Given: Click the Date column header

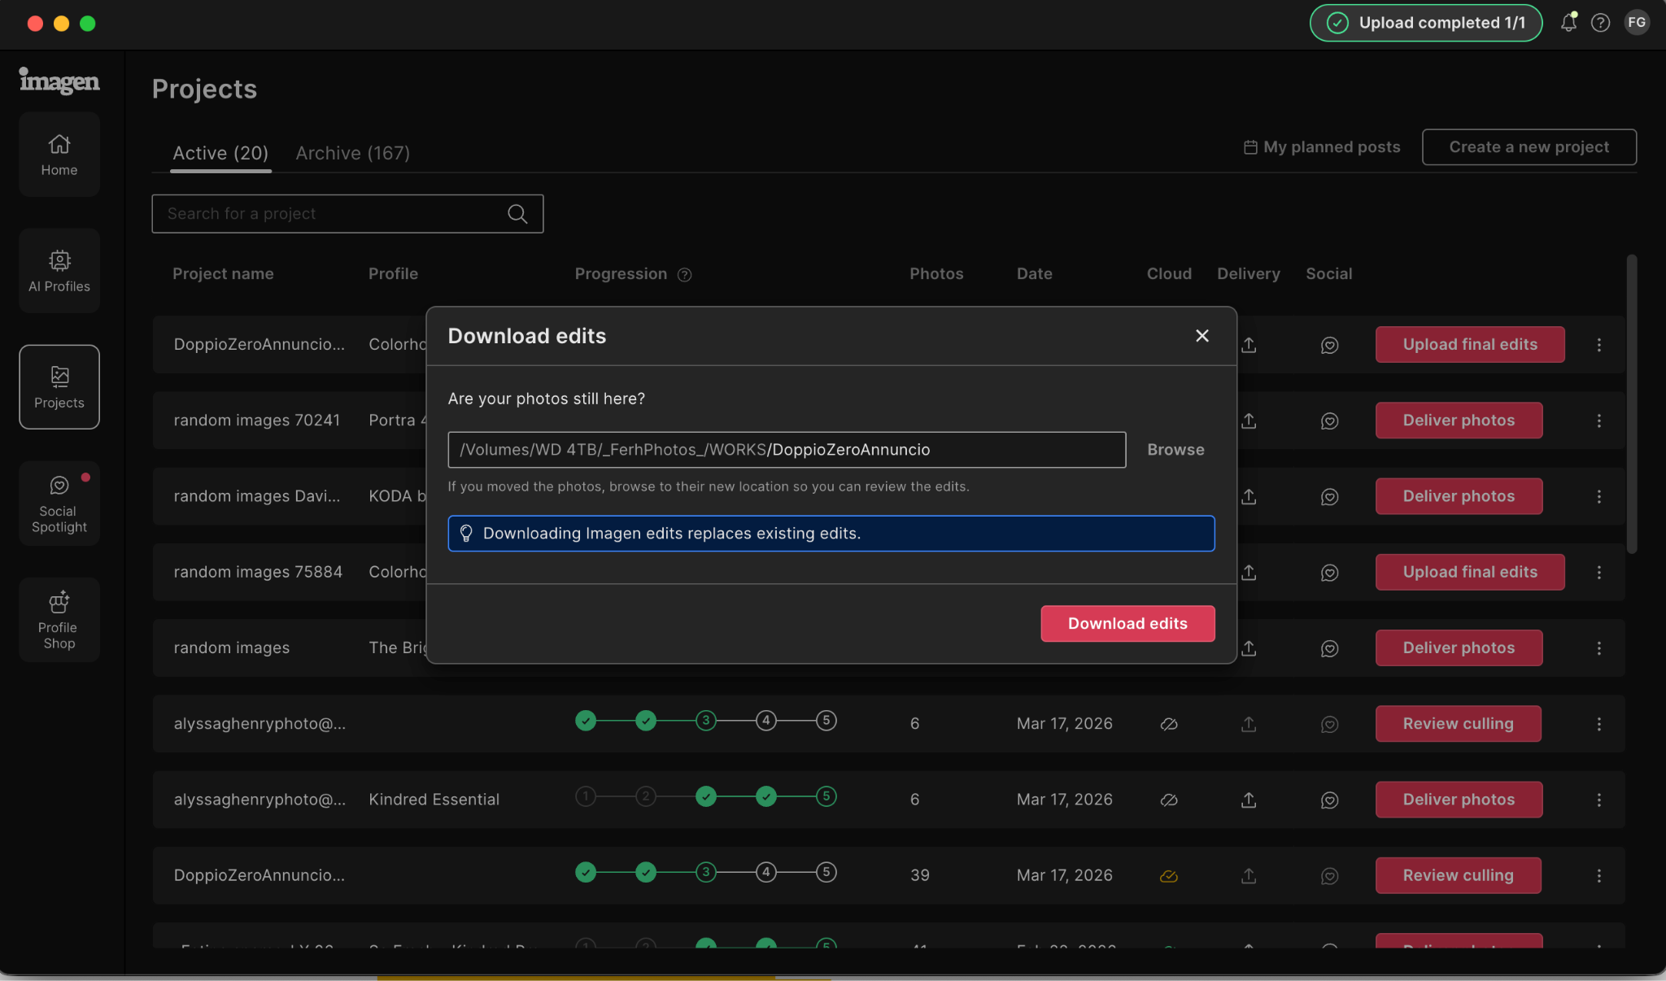Looking at the screenshot, I should [1034, 274].
